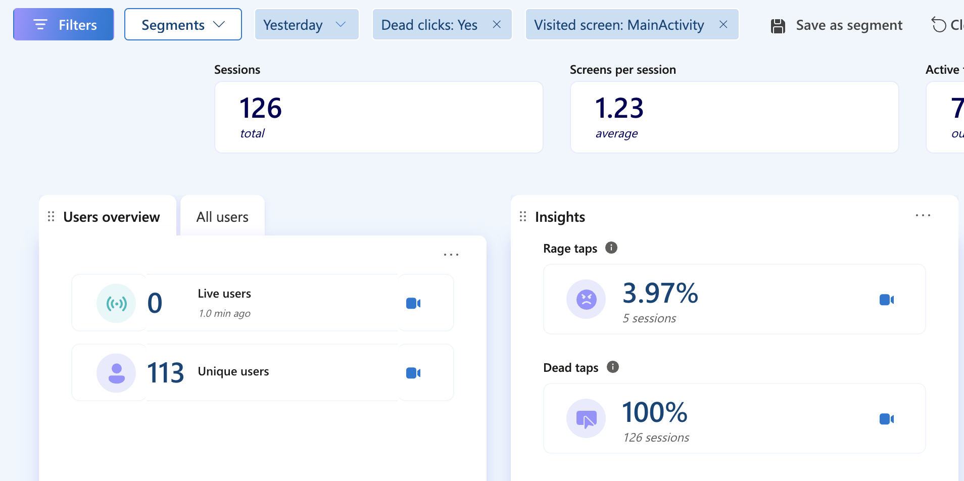Image resolution: width=964 pixels, height=481 pixels.
Task: Expand the Segments dropdown
Action: (183, 24)
